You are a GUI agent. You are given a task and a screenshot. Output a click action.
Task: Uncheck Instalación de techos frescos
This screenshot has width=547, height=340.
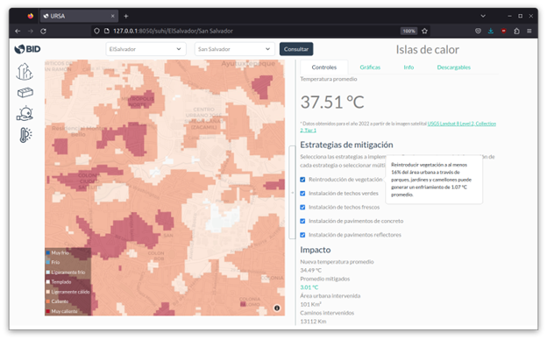tap(302, 207)
